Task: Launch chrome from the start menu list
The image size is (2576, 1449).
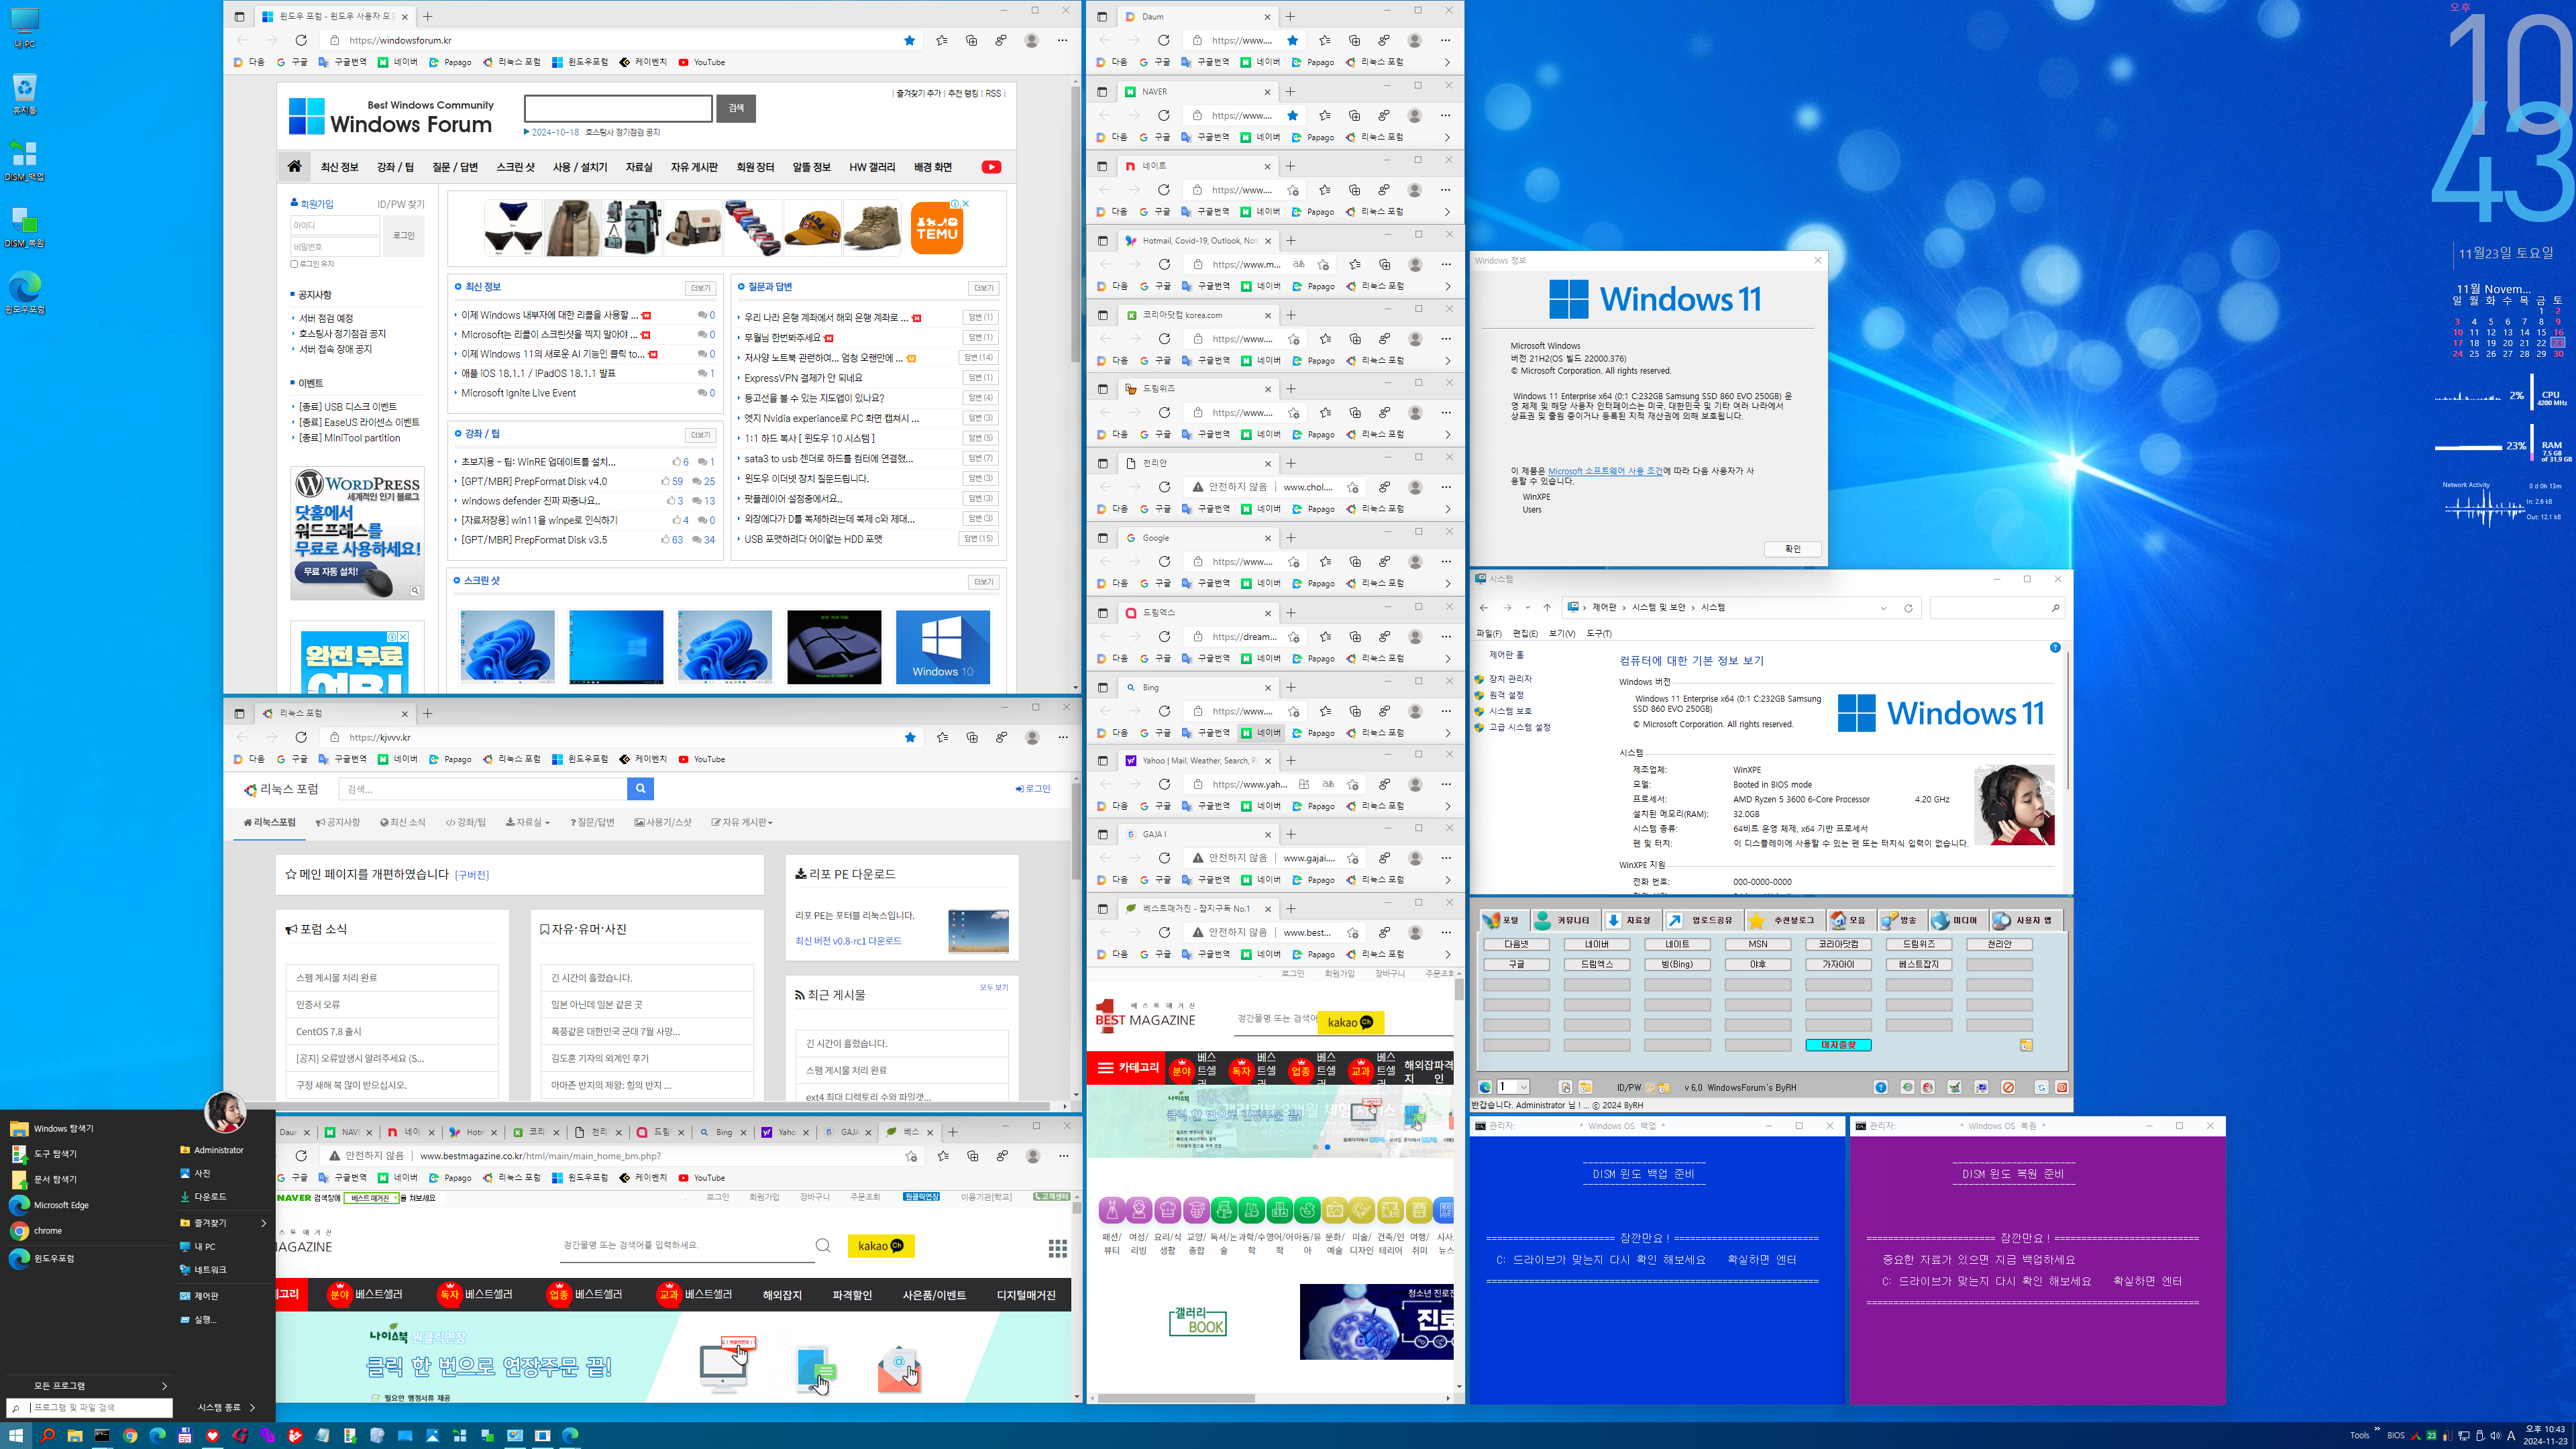Action: point(47,1231)
